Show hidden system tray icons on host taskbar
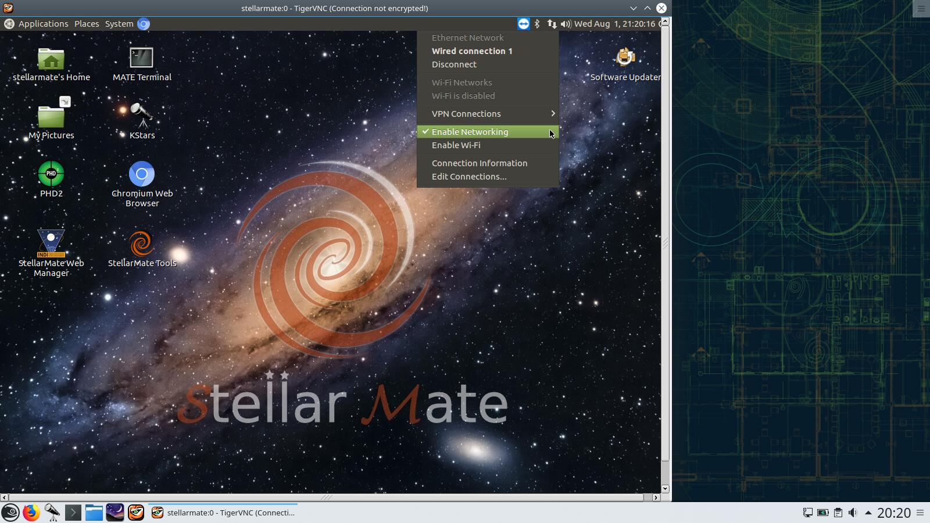 tap(868, 513)
